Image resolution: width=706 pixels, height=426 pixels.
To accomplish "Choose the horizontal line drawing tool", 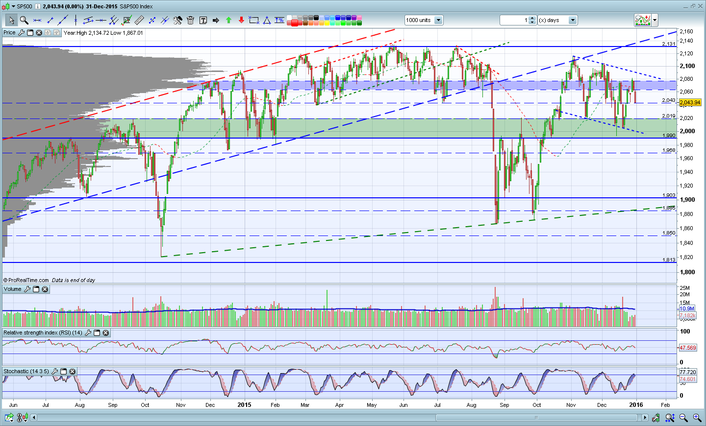I will pos(101,20).
